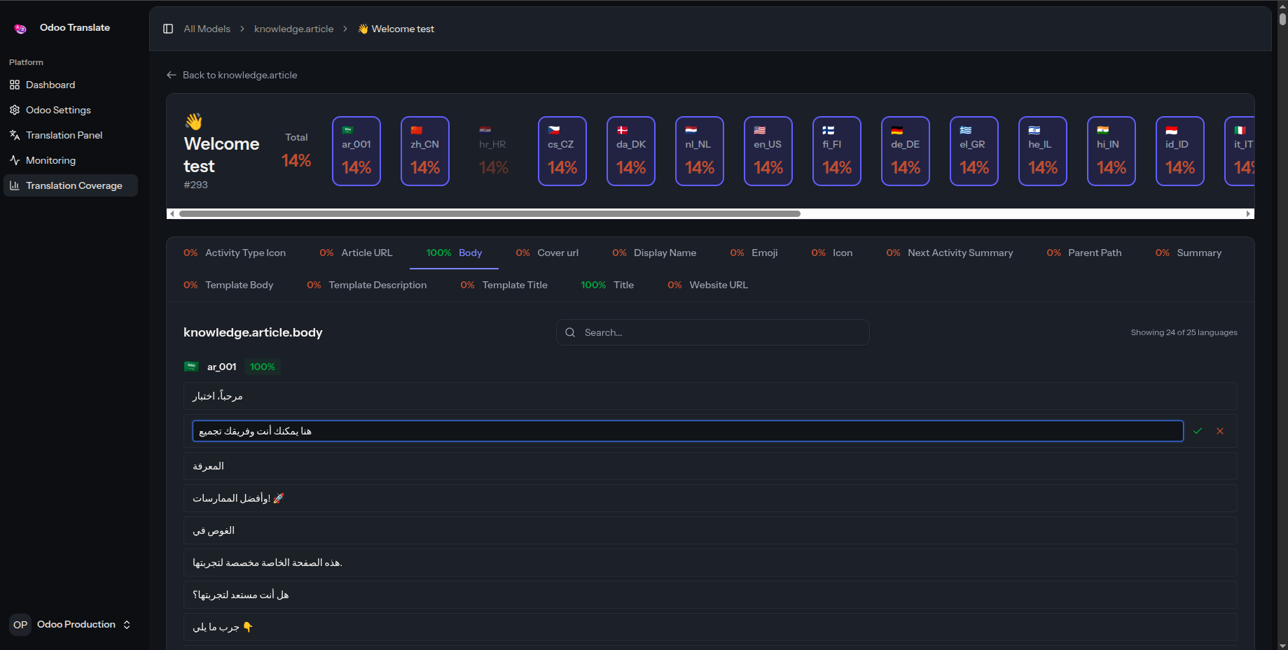Toggle id_ID language card
The height and width of the screenshot is (650, 1288).
[x=1180, y=151]
